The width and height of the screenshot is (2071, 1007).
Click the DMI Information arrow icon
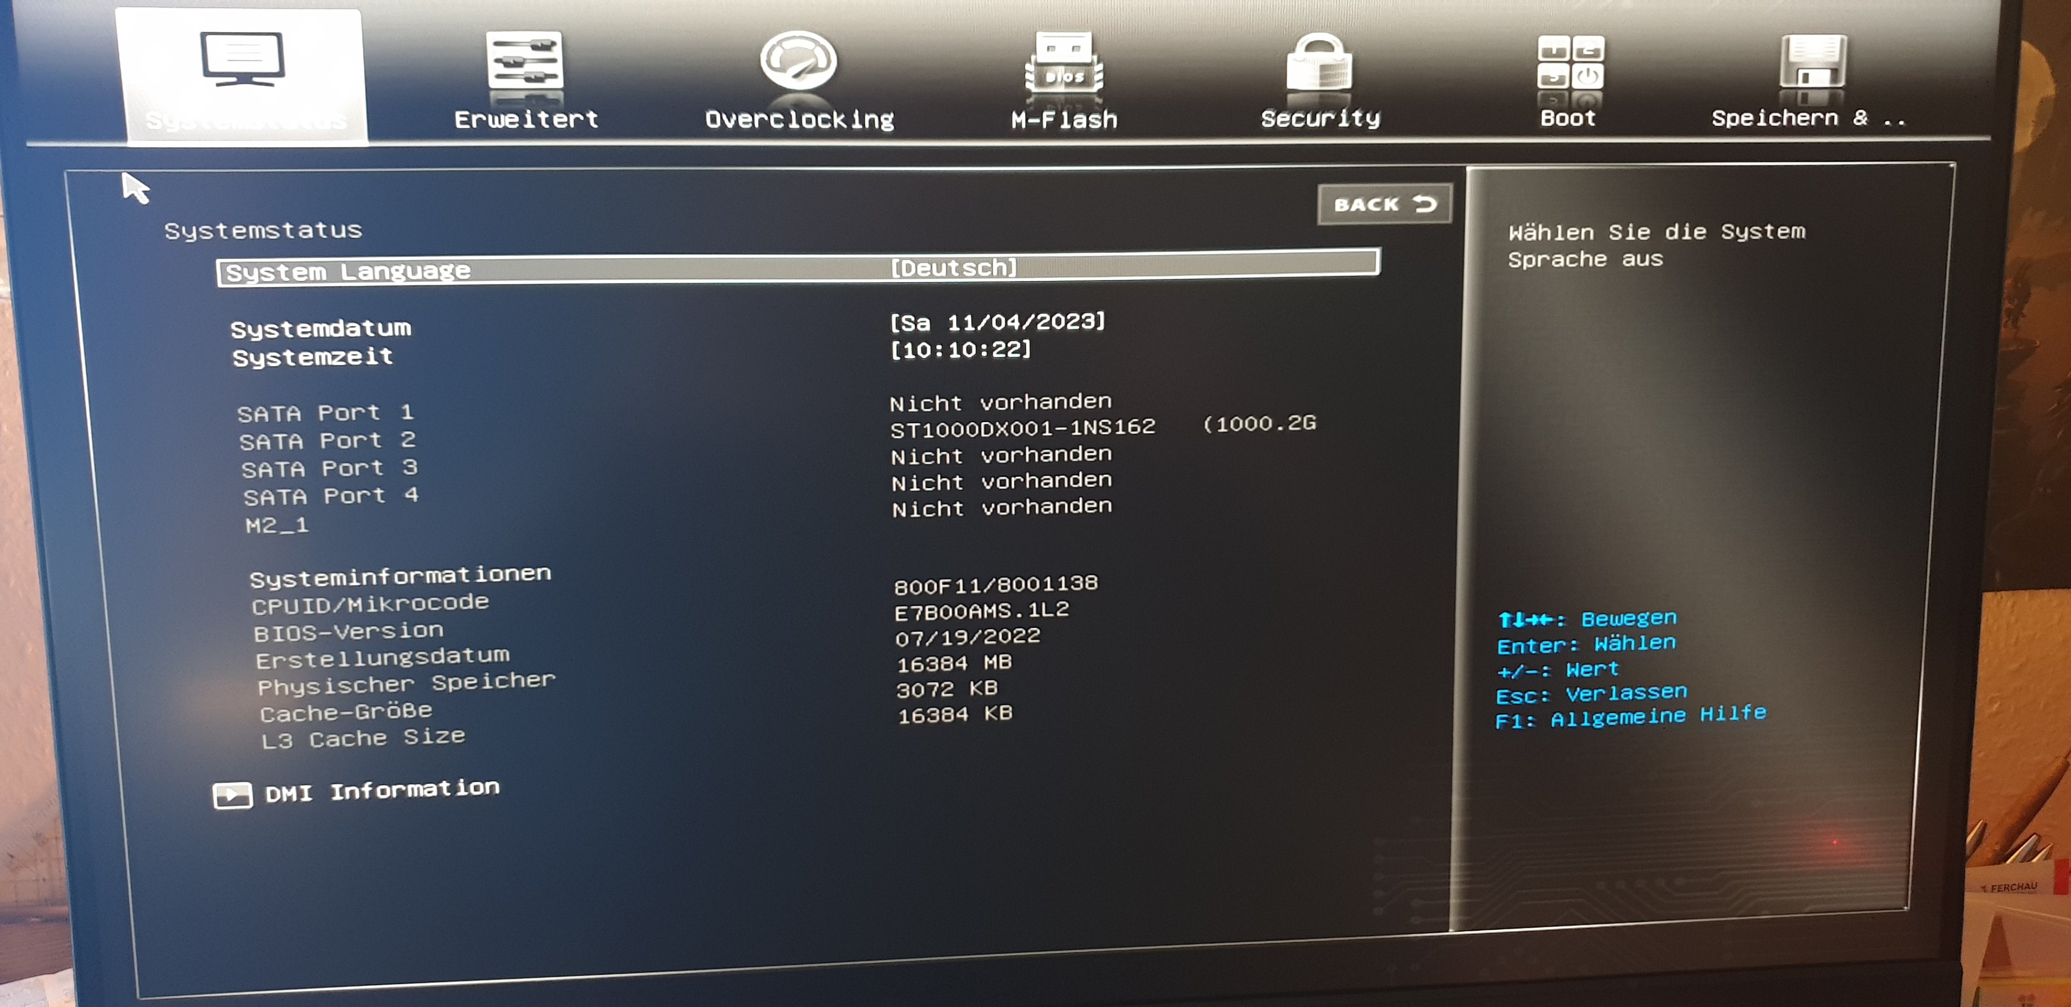232,796
